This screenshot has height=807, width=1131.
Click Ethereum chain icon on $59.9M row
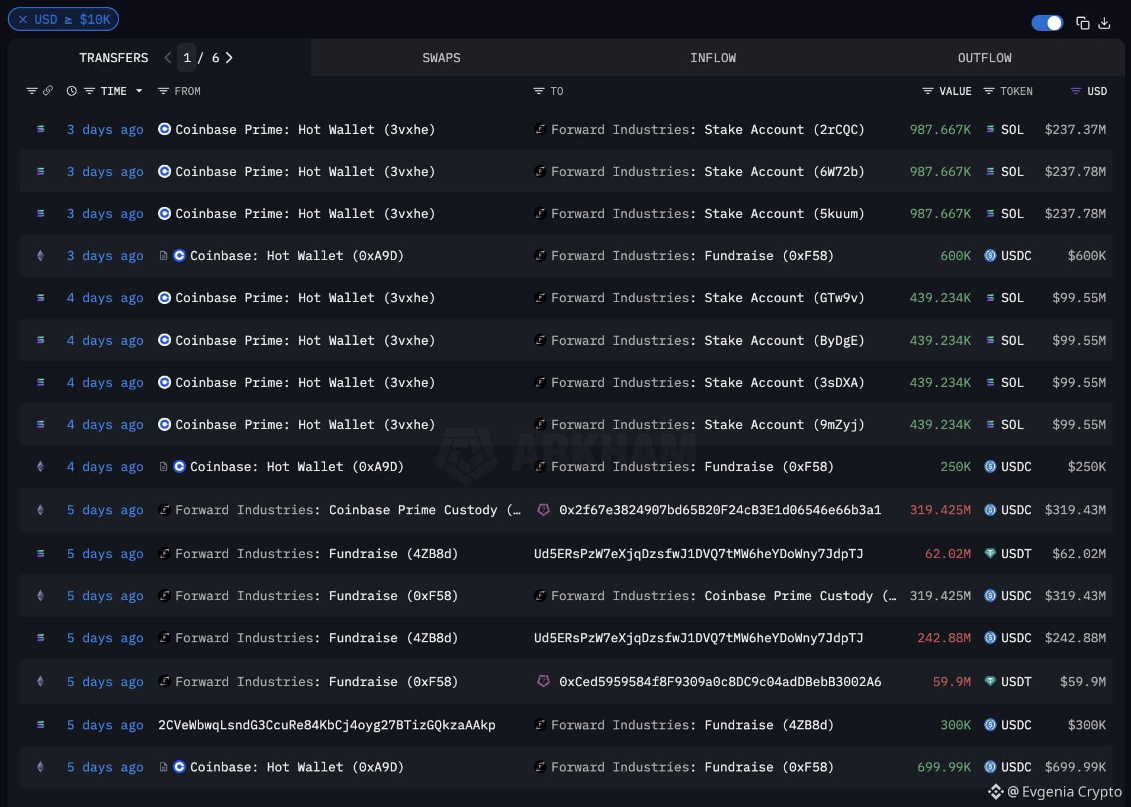40,681
